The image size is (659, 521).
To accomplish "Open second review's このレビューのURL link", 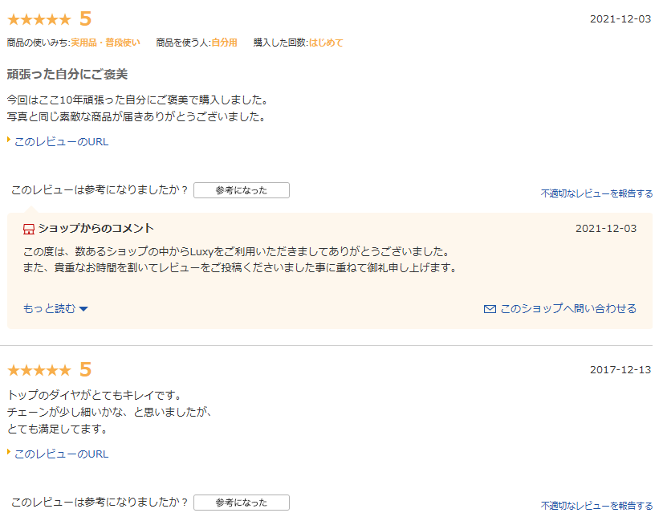I will pyautogui.click(x=61, y=454).
